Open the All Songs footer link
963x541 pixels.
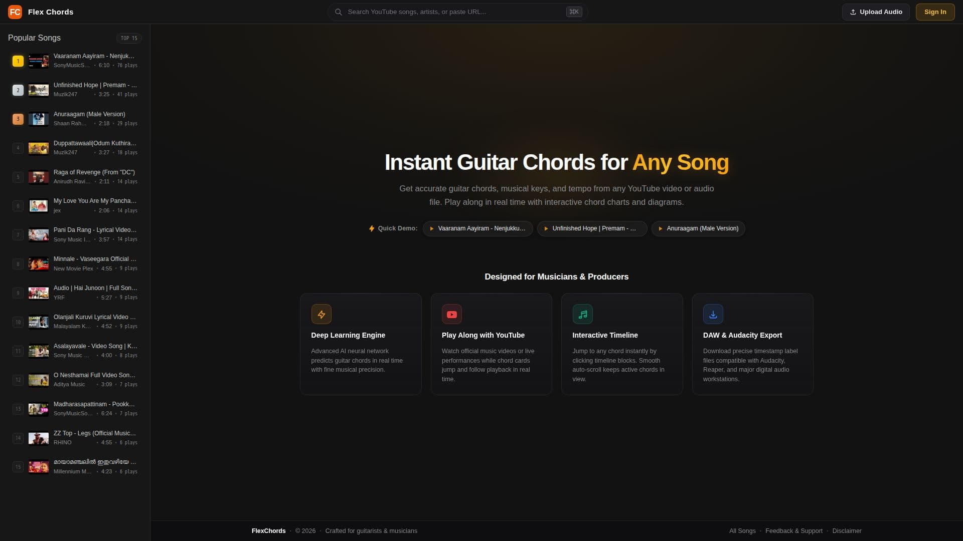click(x=742, y=531)
